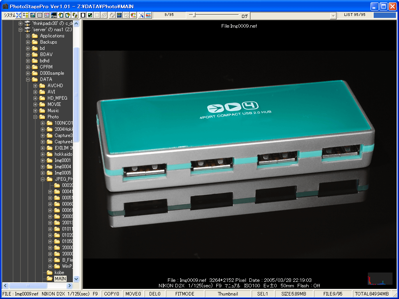Select the 2004Hokk folder in the tree

point(64,129)
